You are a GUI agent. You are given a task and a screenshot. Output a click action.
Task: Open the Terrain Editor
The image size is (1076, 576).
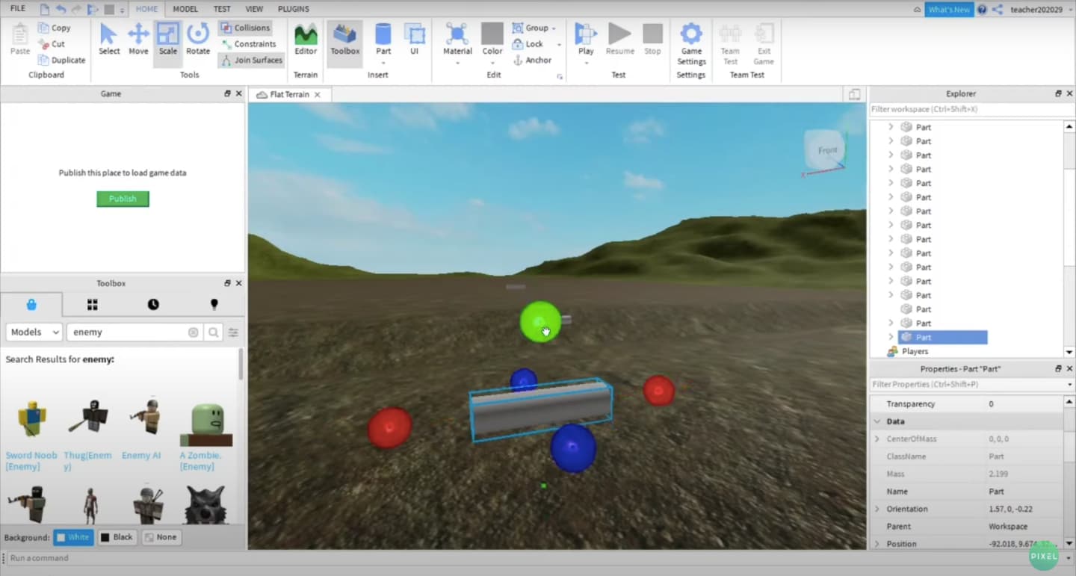click(x=306, y=39)
